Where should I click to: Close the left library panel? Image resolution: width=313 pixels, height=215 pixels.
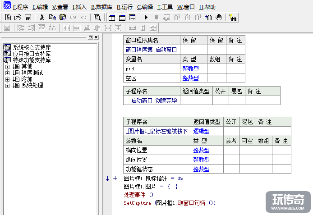[96, 37]
